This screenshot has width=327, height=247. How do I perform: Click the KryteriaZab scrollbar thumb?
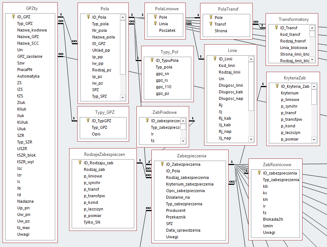[x=314, y=97]
